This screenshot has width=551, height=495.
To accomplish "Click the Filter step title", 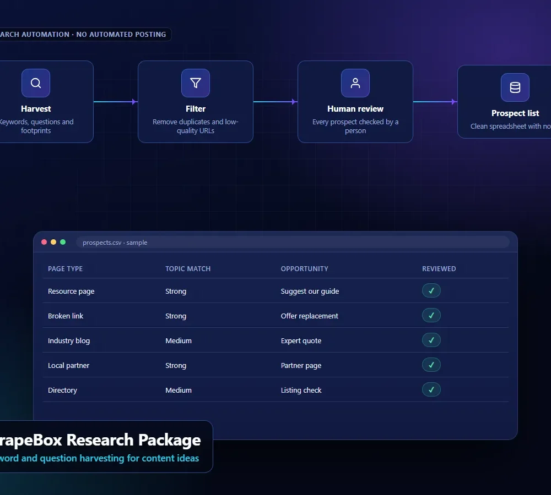I will [x=196, y=109].
